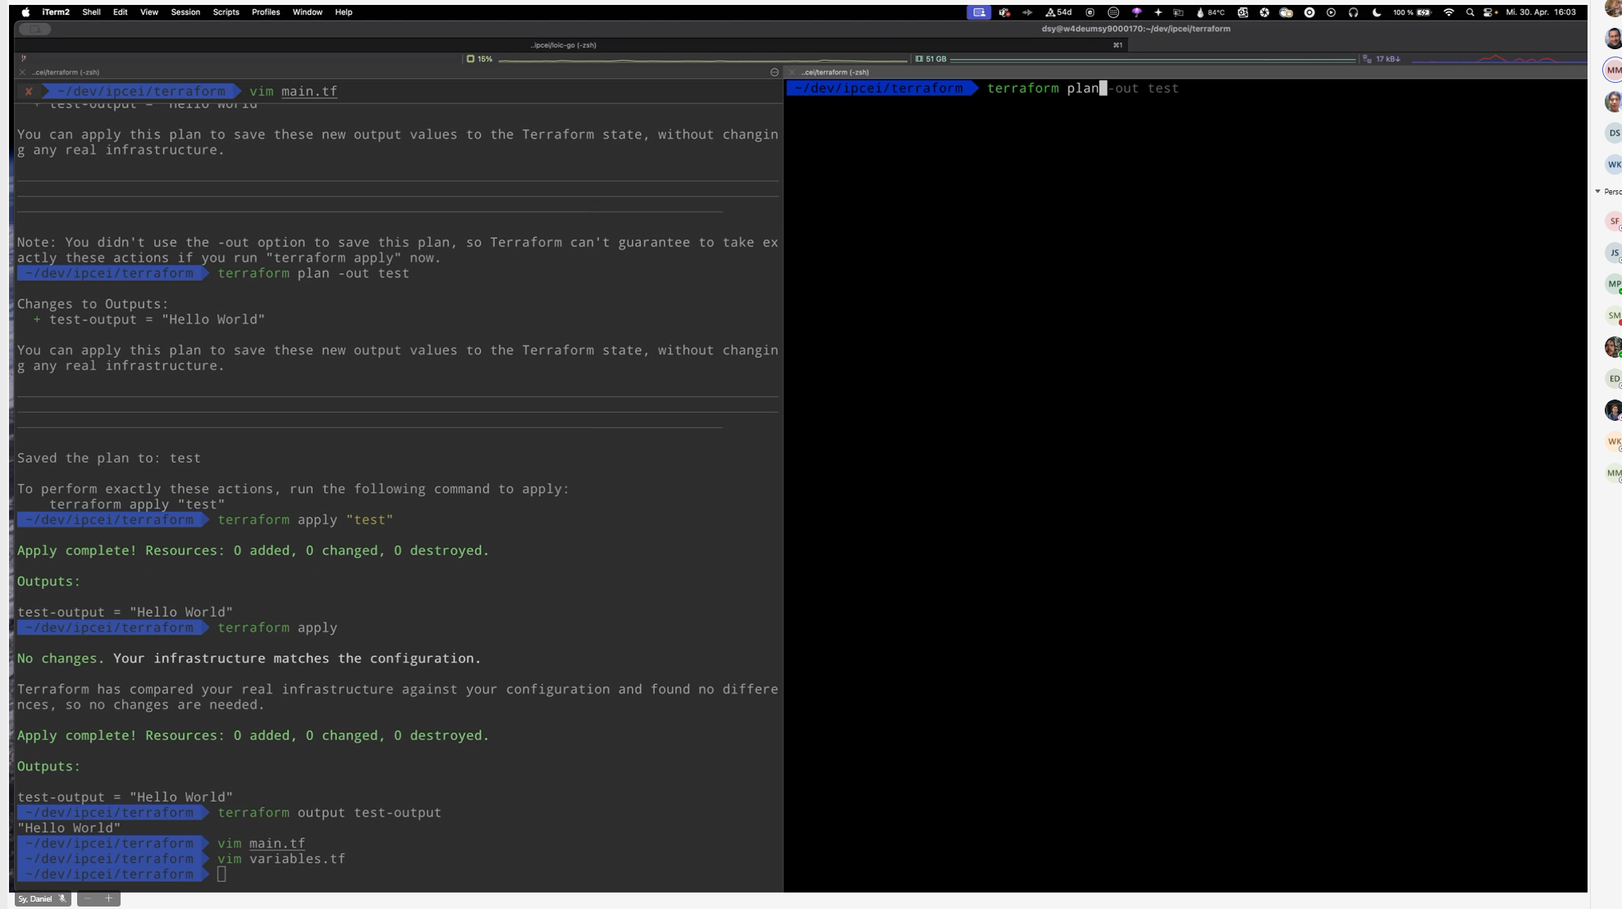Viewport: 1622px width, 909px height.
Task: Click the git branch icon in the status bar
Action: (24, 58)
